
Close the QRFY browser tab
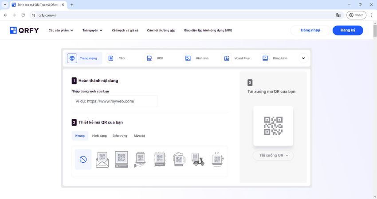tap(63, 4)
